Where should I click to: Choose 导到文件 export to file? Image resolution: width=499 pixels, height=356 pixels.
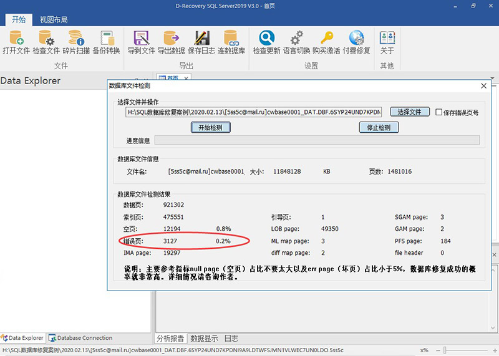click(x=142, y=42)
